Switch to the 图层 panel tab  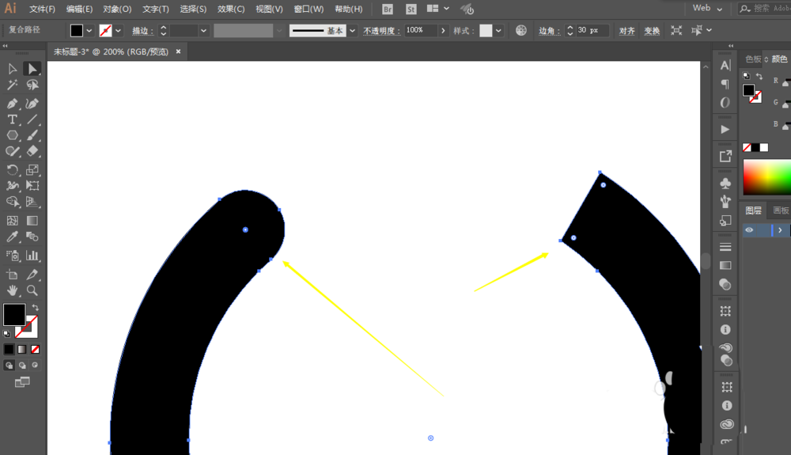pos(753,210)
